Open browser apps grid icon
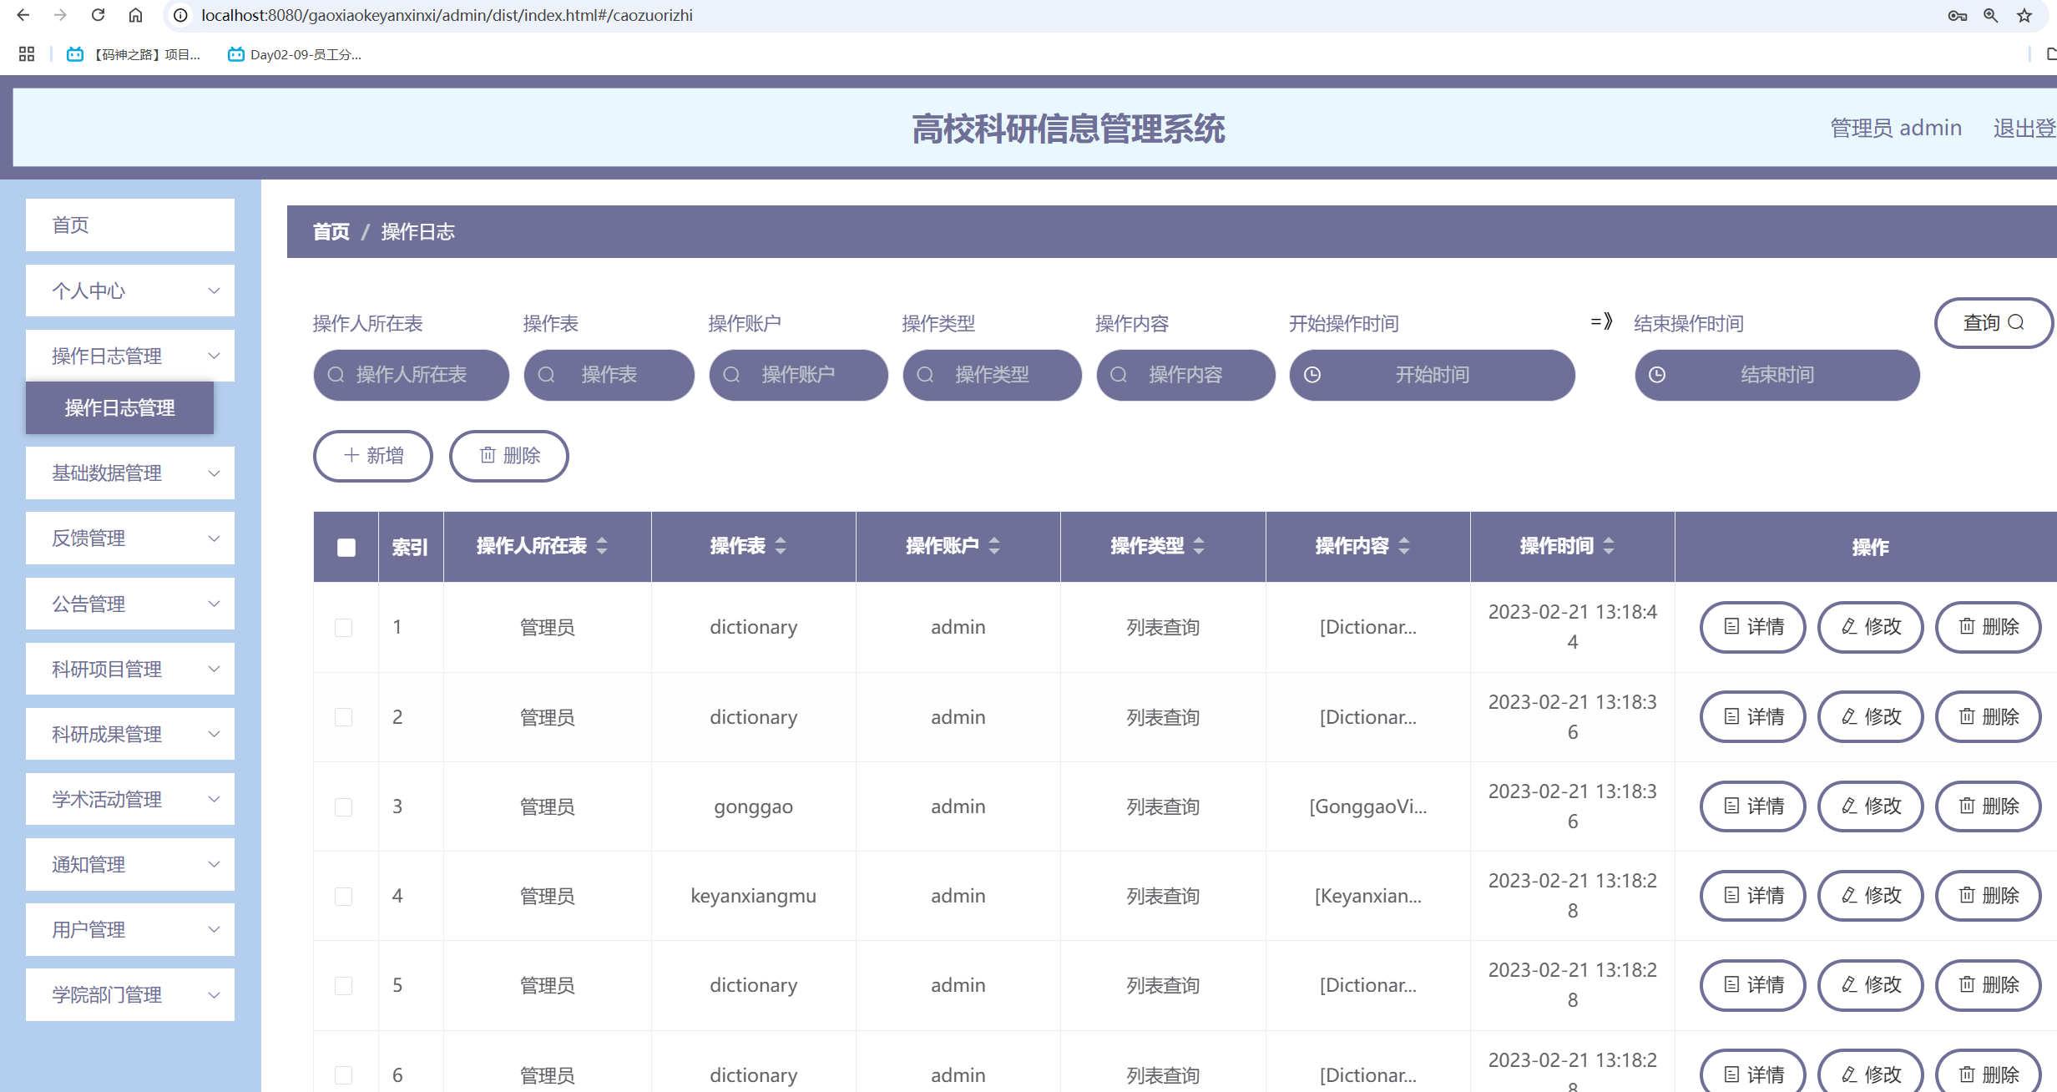2057x1092 pixels. coord(27,54)
